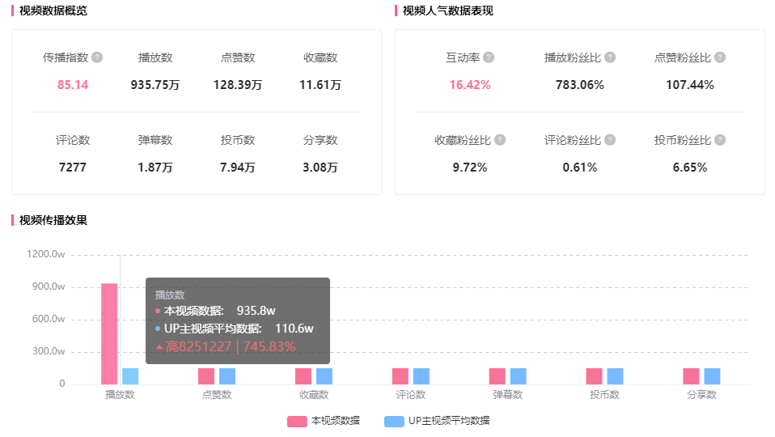Click the pink bar above 投币数

pos(595,376)
